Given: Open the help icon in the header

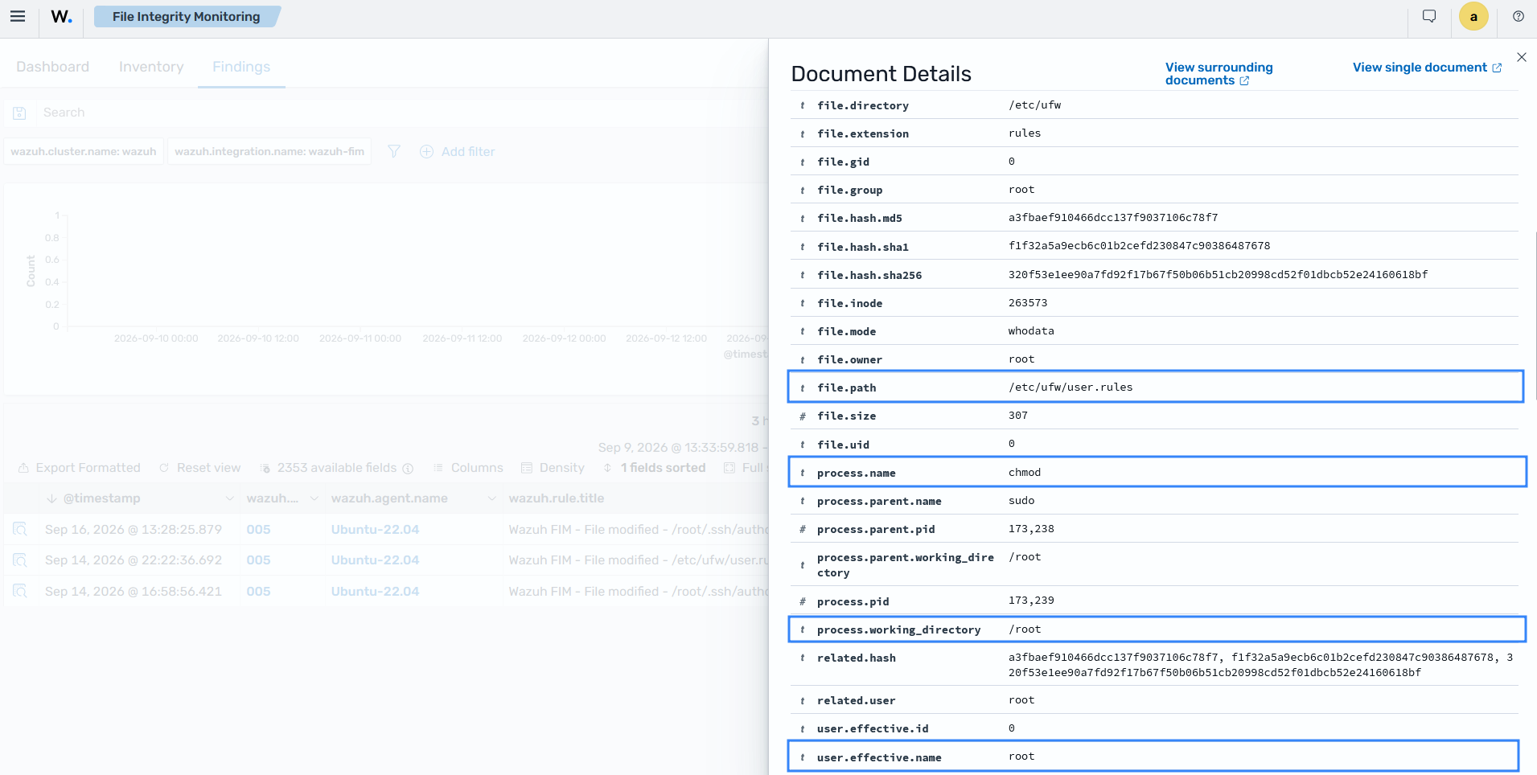Looking at the screenshot, I should [1519, 16].
